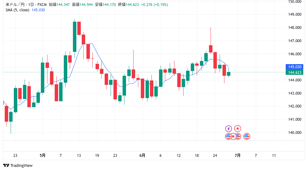The image size is (308, 171).
Task: Click the 142.000 price axis label
Action: (x=295, y=106)
